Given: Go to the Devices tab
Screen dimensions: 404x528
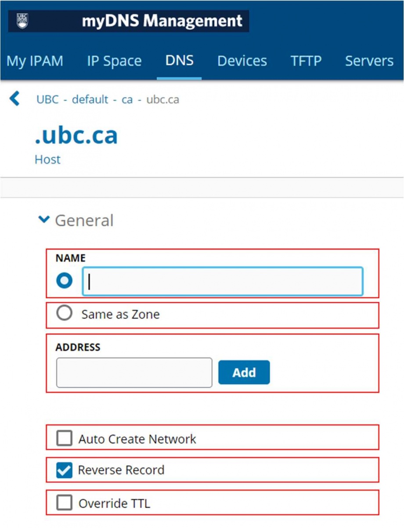Looking at the screenshot, I should pos(242,61).
